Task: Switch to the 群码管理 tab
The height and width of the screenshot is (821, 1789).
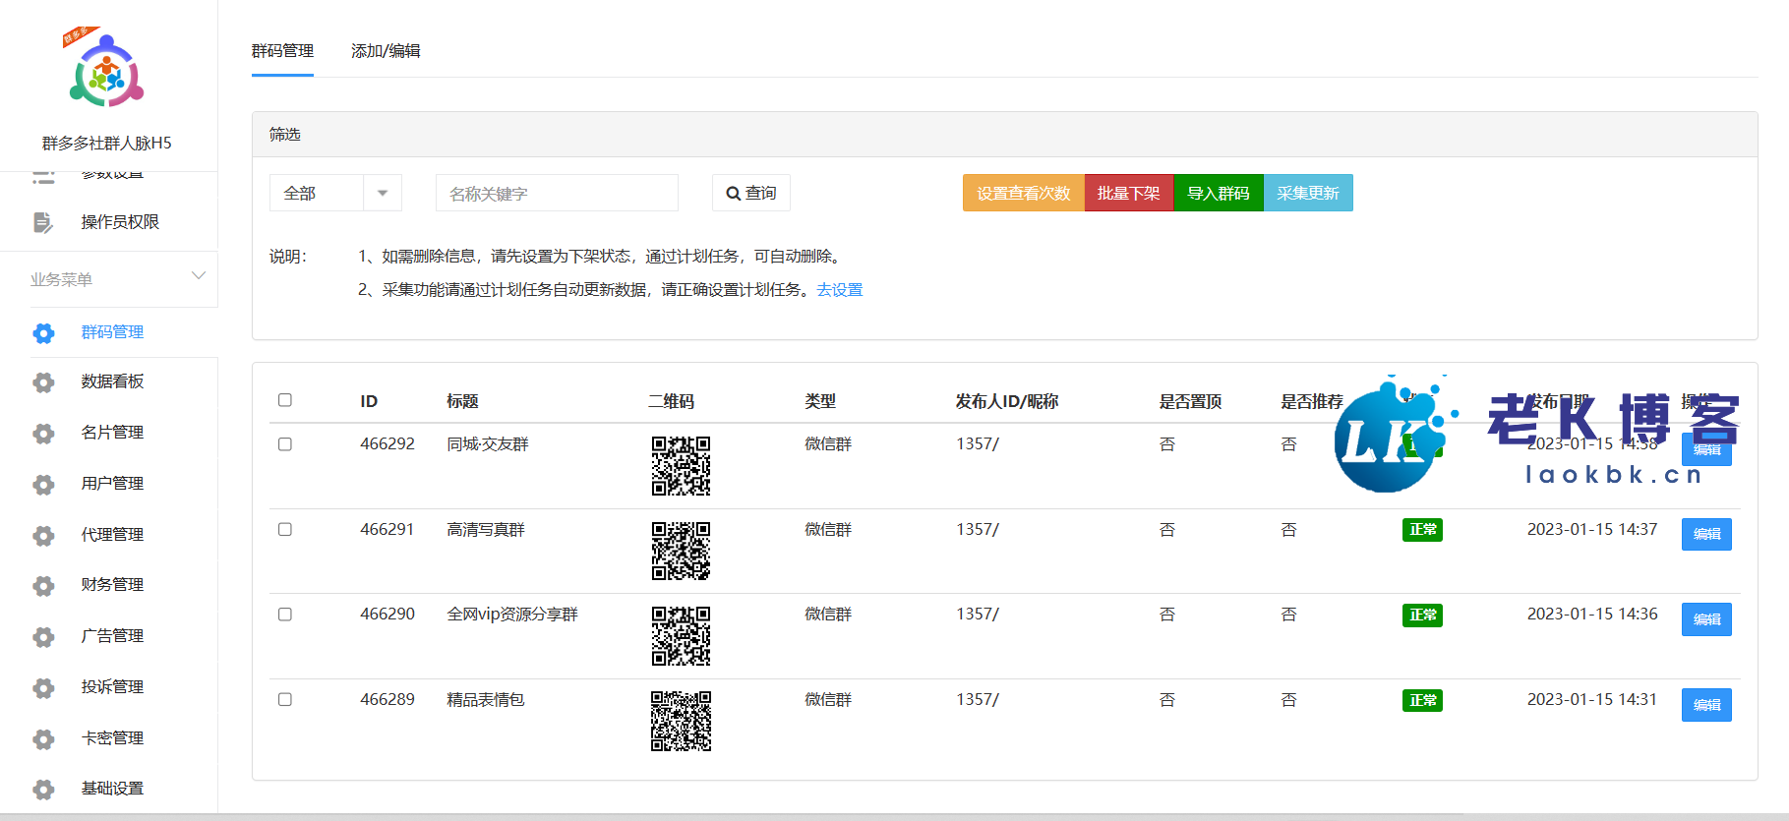Action: click(282, 51)
